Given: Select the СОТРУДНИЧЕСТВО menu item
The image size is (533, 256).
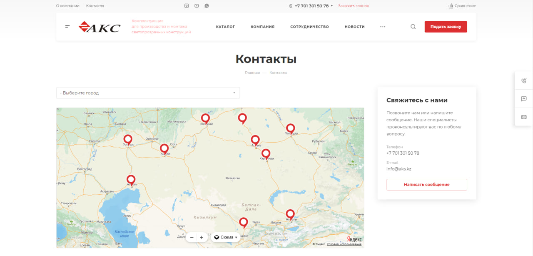Looking at the screenshot, I should coord(309,27).
